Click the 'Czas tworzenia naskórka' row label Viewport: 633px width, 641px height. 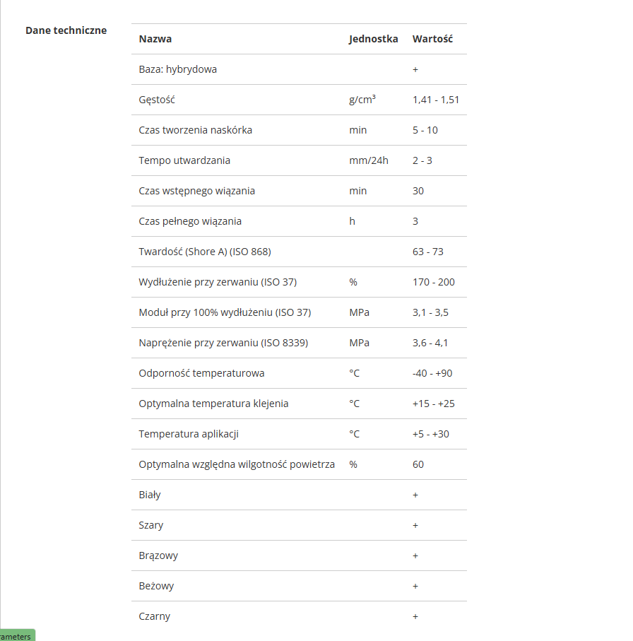tap(196, 130)
